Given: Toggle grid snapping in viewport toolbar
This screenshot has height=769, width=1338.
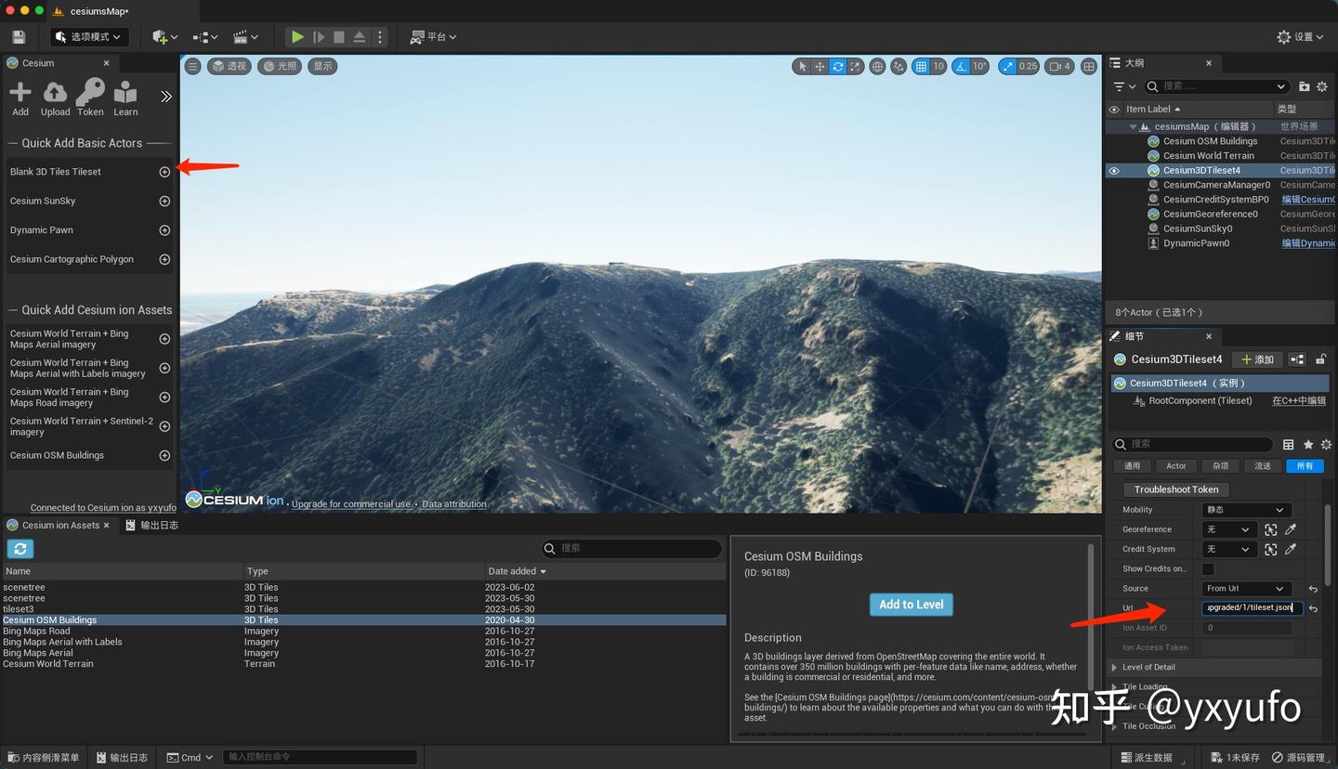Looking at the screenshot, I should [921, 67].
